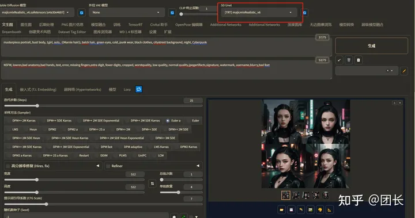The image size is (415, 218).
Task: Select the grid thumbnail in the gallery
Action: click(285, 195)
